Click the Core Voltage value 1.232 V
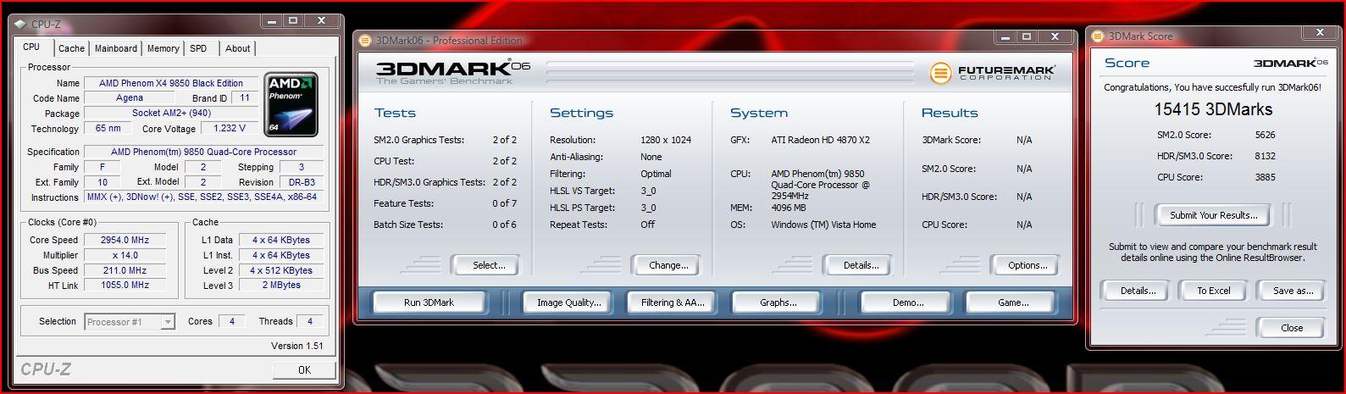 229,129
